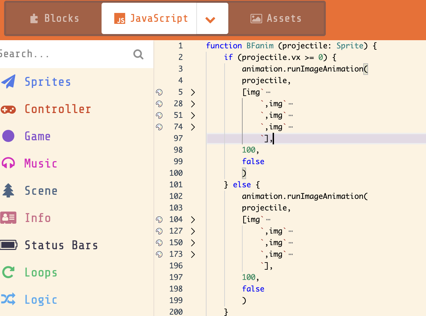Click line number 1 in gutter
The height and width of the screenshot is (316, 426).
click(181, 46)
